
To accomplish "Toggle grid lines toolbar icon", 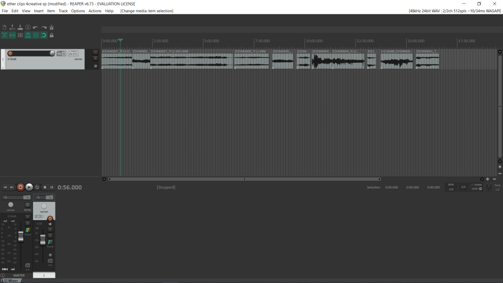I will (35, 35).
